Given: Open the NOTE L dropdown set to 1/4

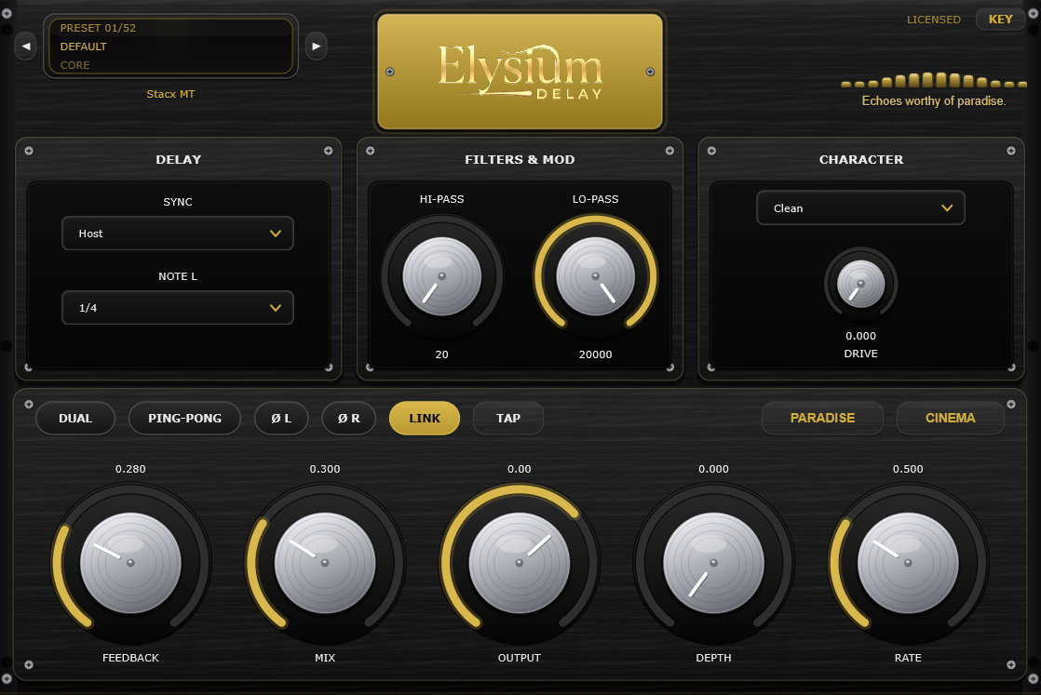Looking at the screenshot, I should pyautogui.click(x=178, y=308).
